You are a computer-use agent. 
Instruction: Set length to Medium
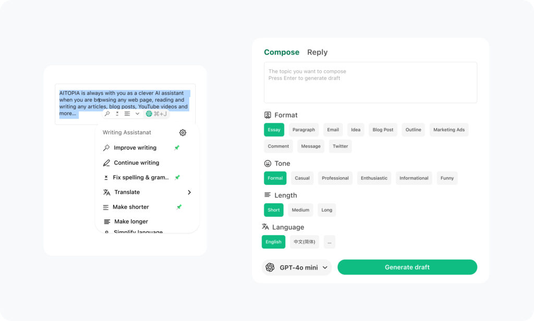click(x=300, y=210)
